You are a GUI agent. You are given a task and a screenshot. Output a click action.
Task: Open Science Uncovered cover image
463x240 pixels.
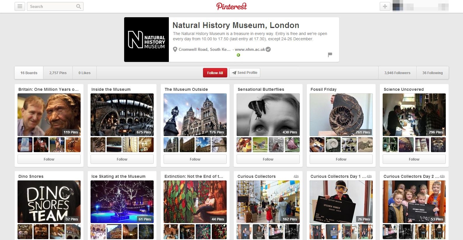tap(414, 115)
